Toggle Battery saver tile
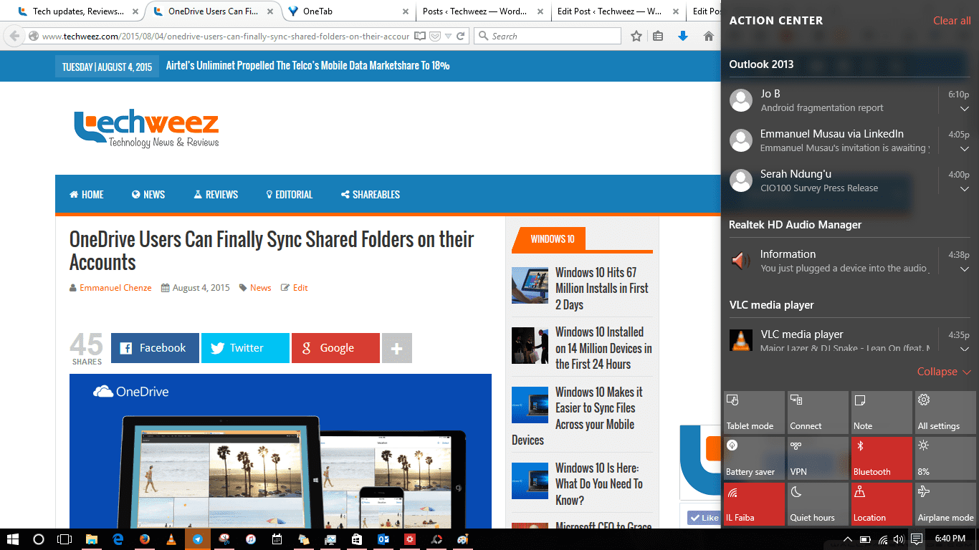The height and width of the screenshot is (550, 979). [x=754, y=458]
